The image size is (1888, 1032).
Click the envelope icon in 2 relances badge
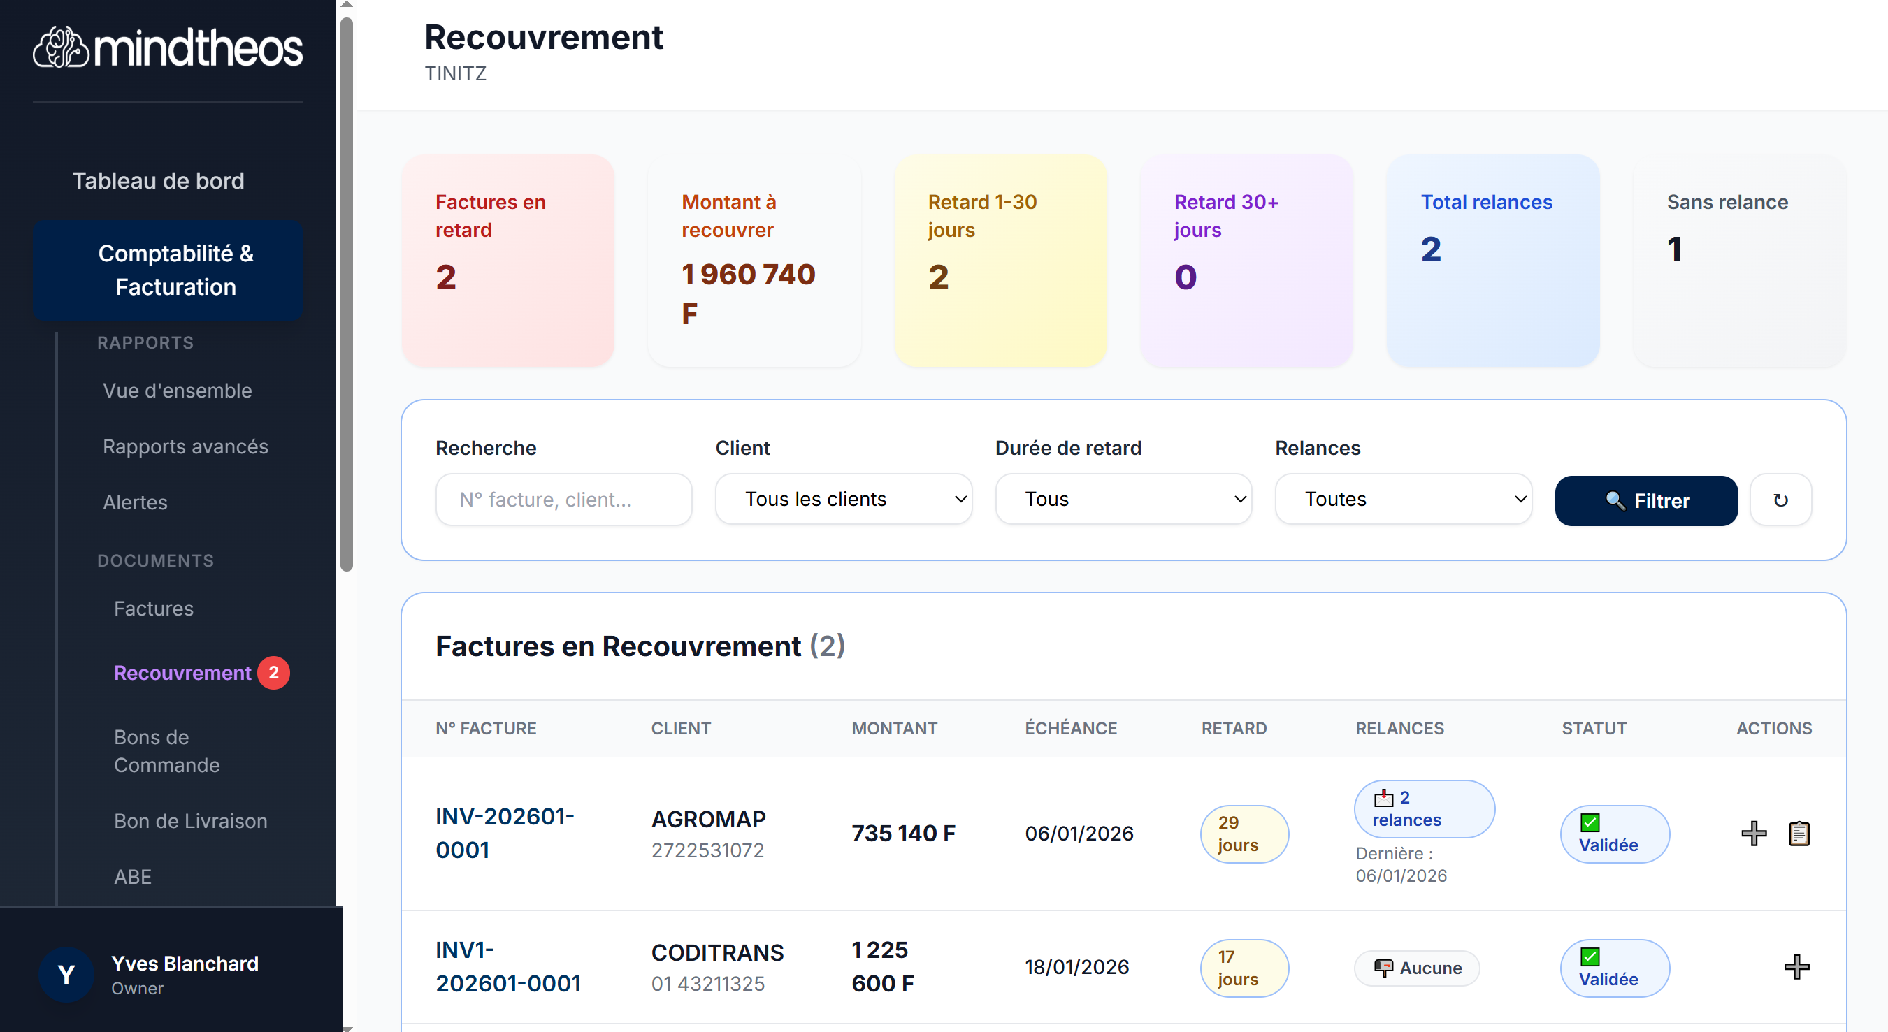1384,798
